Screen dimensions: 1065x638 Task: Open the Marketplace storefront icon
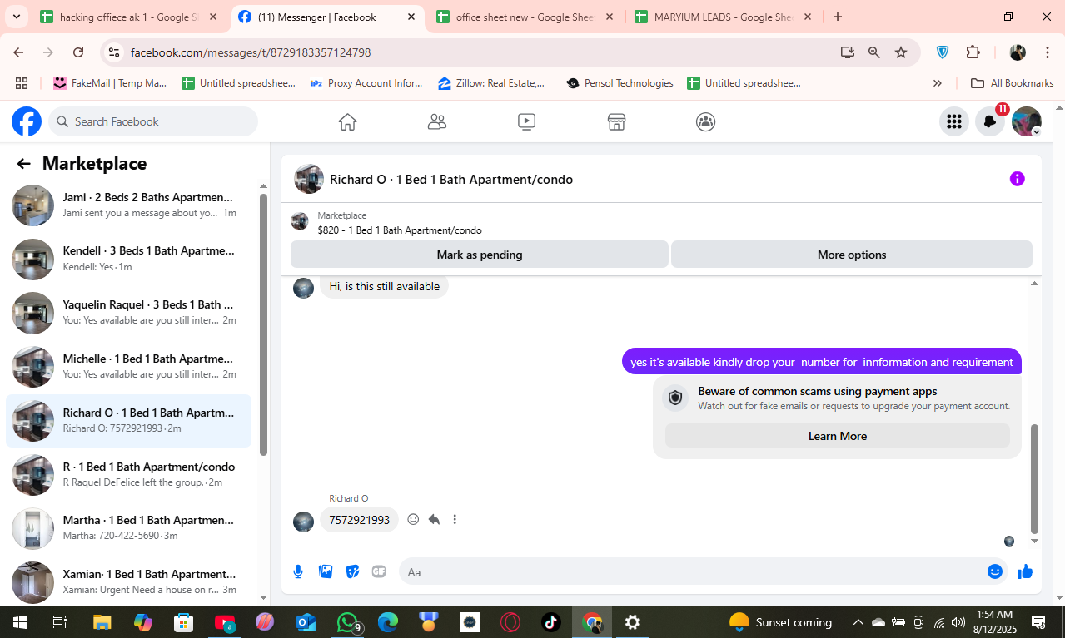tap(616, 122)
